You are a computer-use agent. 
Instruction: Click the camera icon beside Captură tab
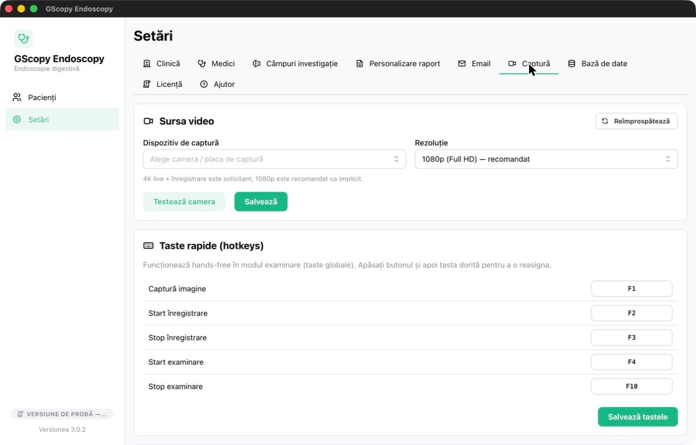click(512, 63)
